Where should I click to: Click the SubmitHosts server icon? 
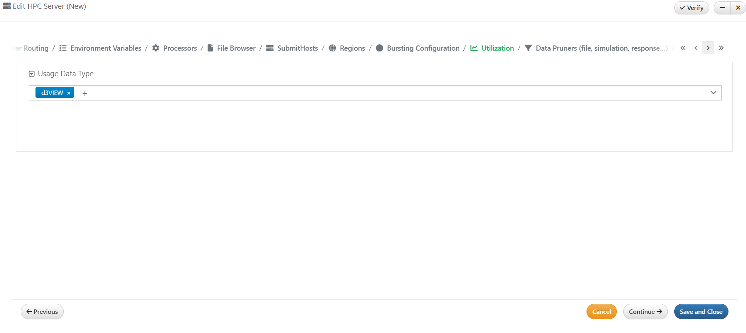pos(270,48)
